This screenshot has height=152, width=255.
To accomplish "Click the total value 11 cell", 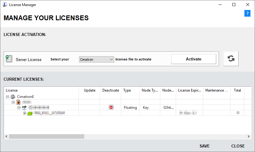I will click(x=238, y=113).
